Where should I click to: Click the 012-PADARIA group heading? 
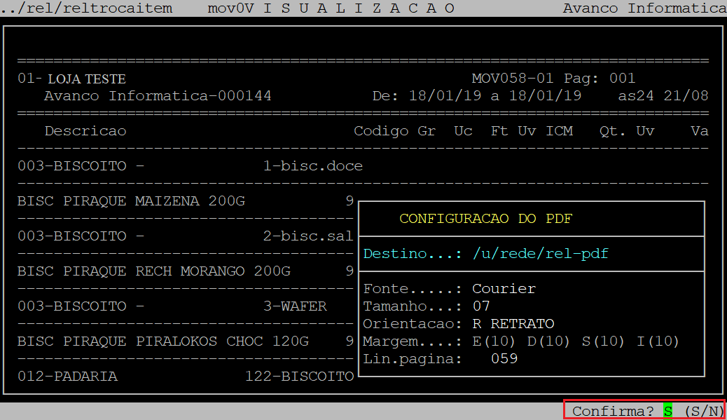[x=67, y=377]
